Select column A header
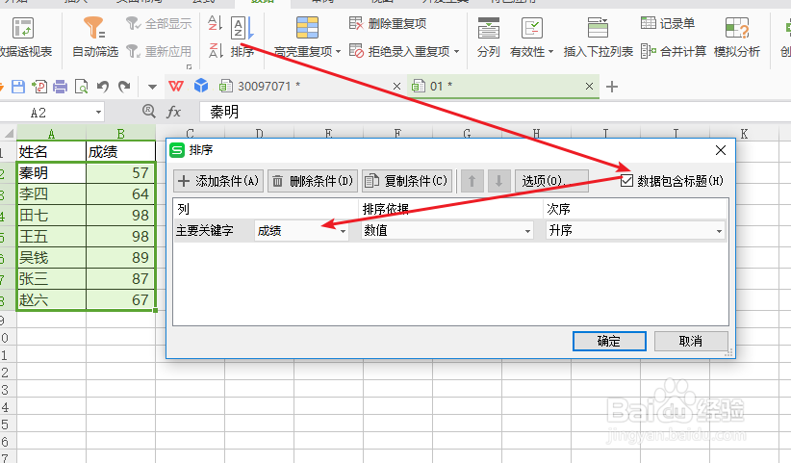 pyautogui.click(x=51, y=134)
